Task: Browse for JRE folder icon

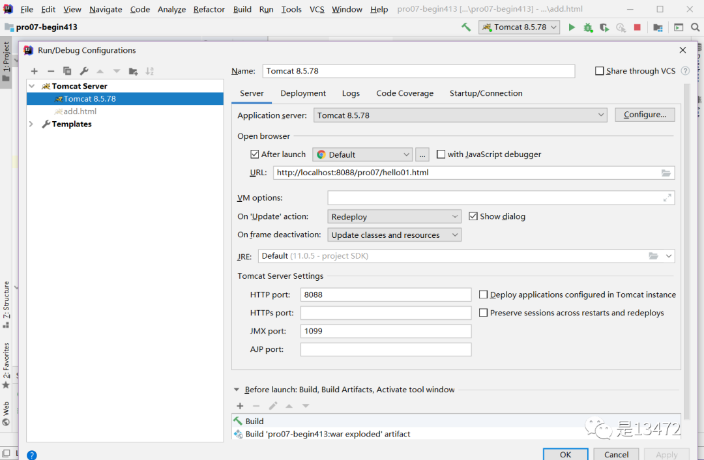Action: tap(653, 256)
